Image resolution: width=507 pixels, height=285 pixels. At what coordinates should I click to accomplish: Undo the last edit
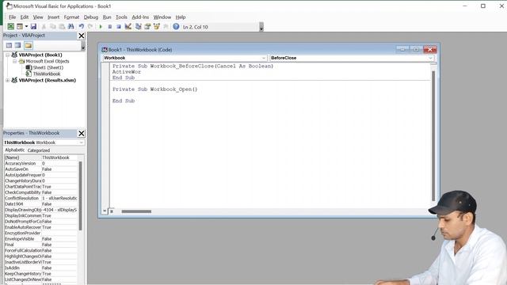tap(82, 27)
